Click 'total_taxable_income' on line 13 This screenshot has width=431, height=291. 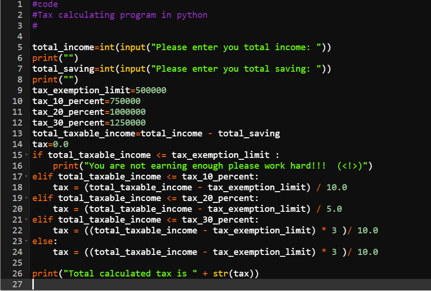coord(84,133)
